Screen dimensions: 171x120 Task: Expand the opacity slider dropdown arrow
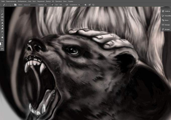click(49, 5)
